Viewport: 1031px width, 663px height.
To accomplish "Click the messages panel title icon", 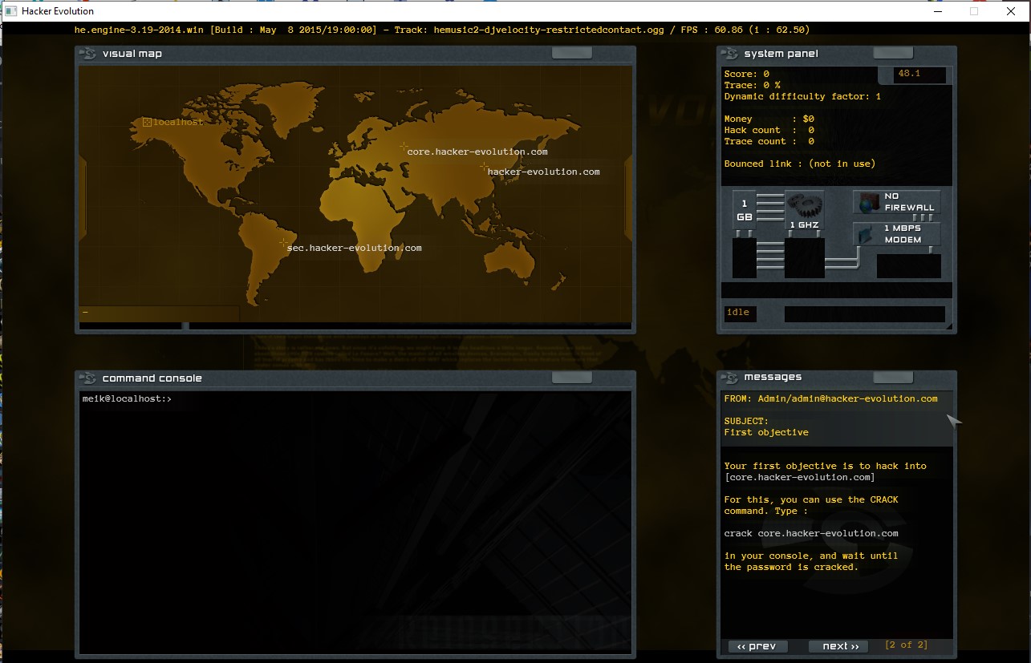I will coord(729,378).
